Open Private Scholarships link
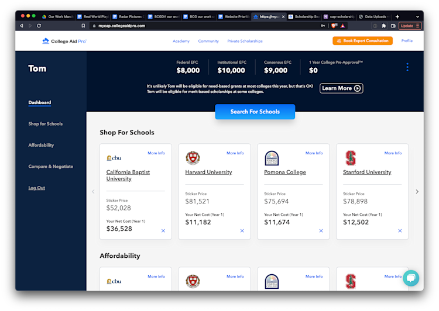Screen dimensions: 439x311 pyautogui.click(x=245, y=41)
